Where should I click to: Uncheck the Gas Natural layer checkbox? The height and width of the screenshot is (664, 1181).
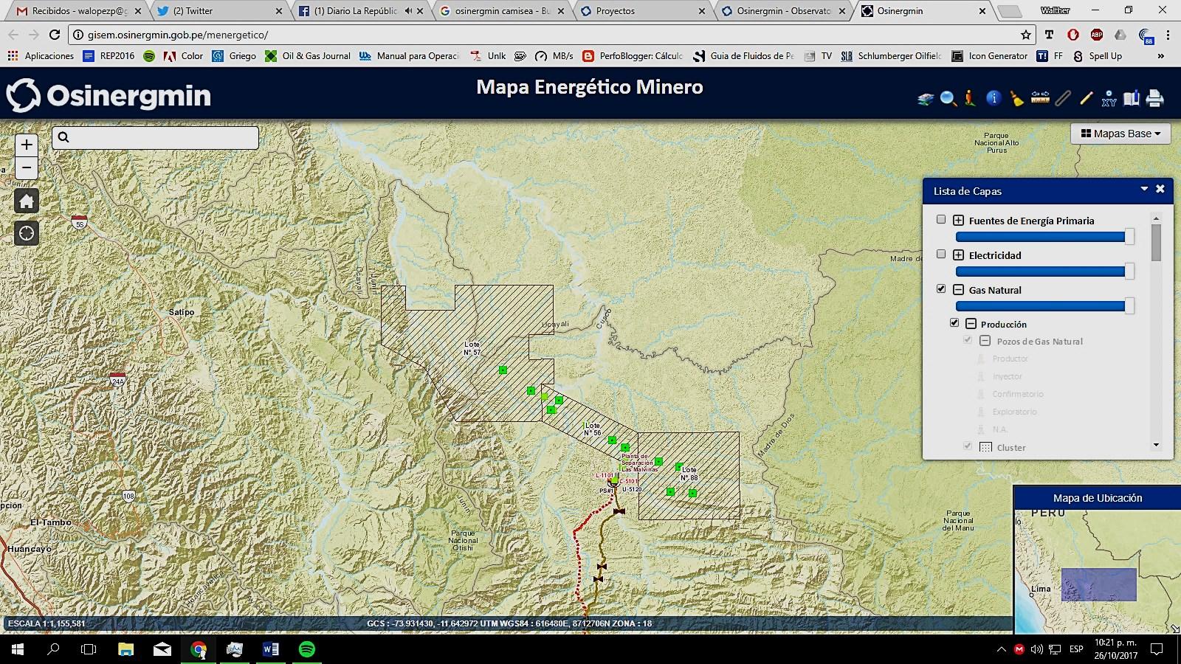(941, 288)
